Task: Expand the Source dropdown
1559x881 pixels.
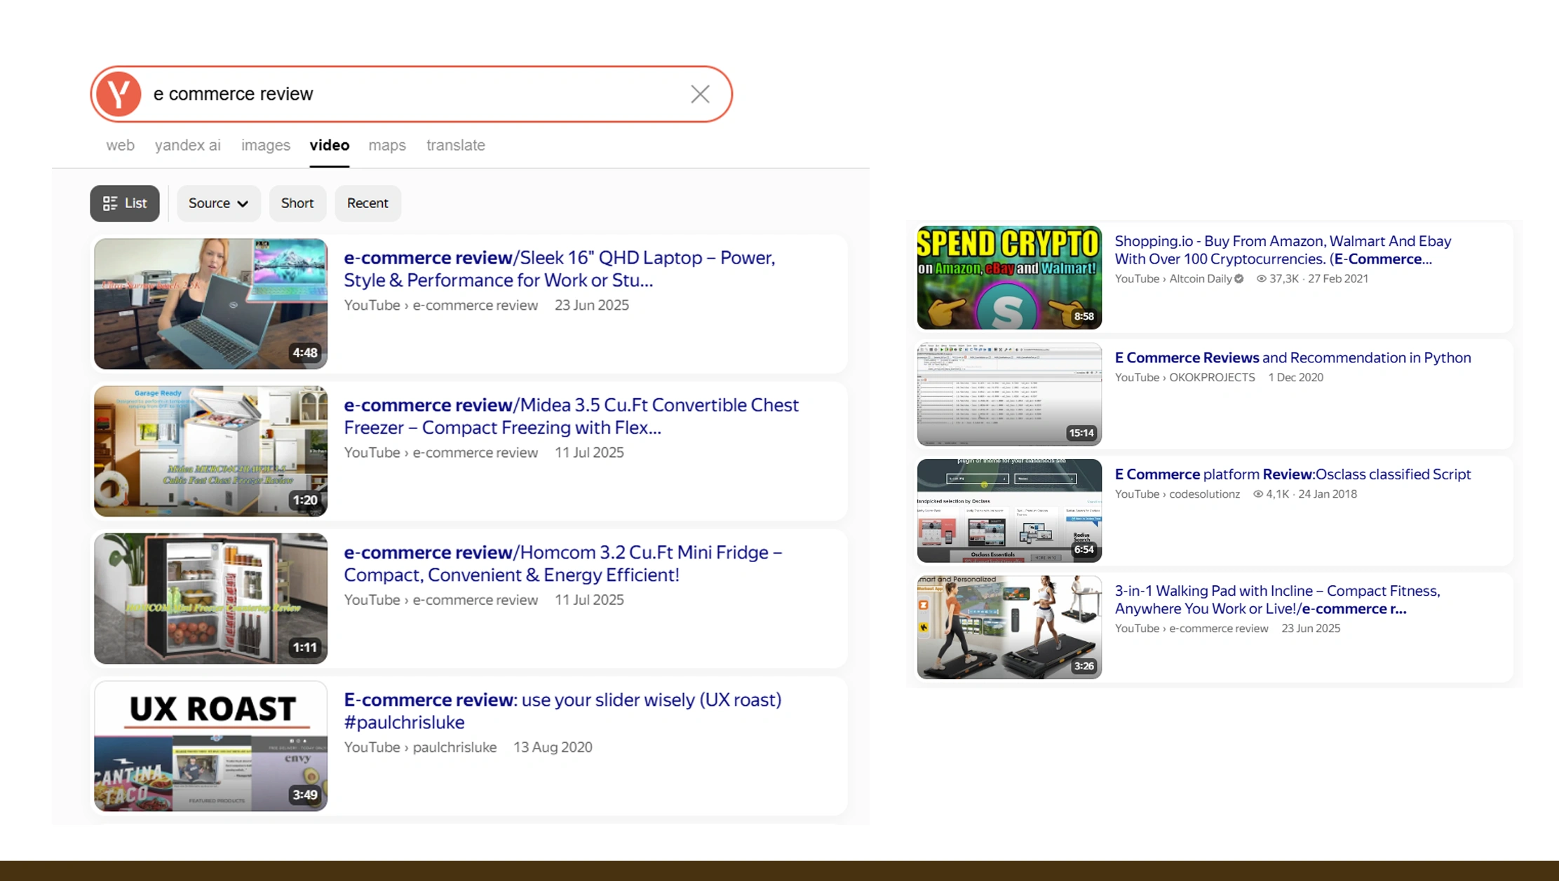Action: click(209, 203)
